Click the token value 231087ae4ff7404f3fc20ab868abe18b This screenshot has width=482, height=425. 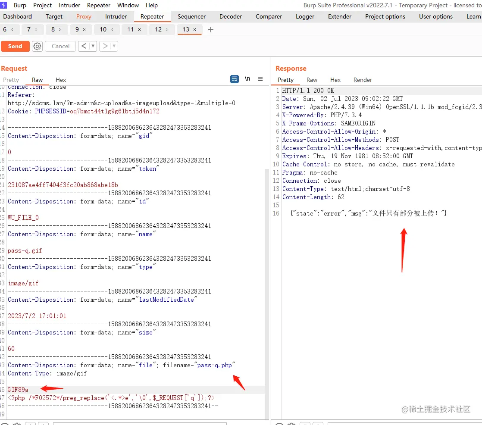click(x=63, y=185)
